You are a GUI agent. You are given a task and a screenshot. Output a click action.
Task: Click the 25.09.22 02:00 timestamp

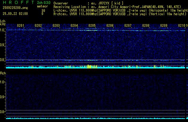point(15,14)
